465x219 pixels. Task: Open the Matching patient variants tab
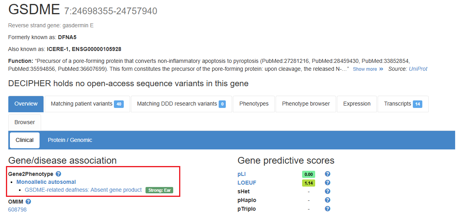coord(87,104)
